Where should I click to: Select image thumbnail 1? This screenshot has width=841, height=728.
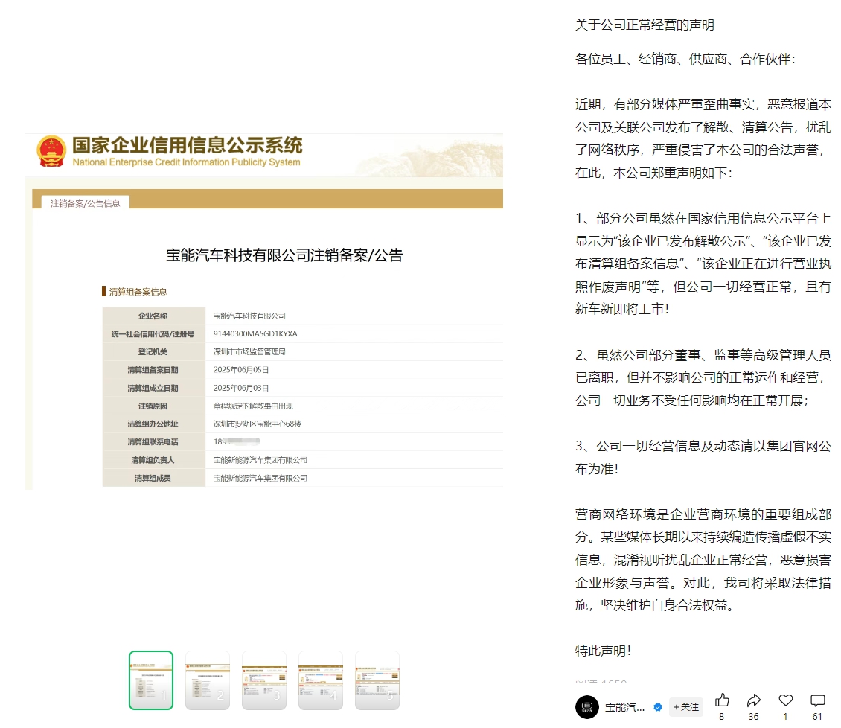click(151, 680)
